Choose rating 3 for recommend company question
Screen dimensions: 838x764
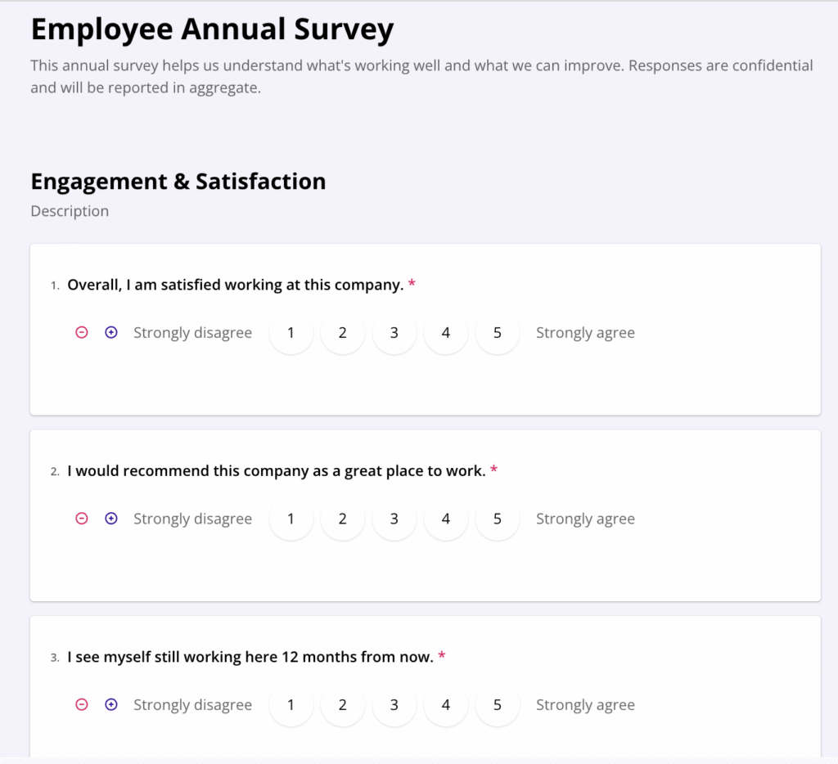point(394,519)
